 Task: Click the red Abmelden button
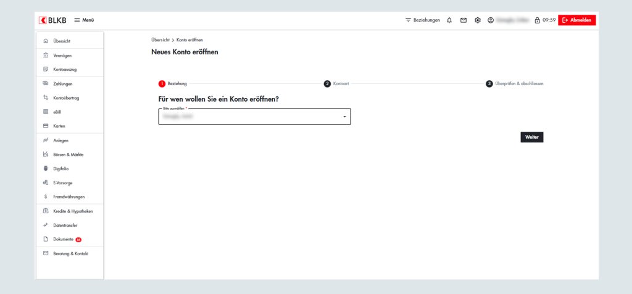coord(577,20)
